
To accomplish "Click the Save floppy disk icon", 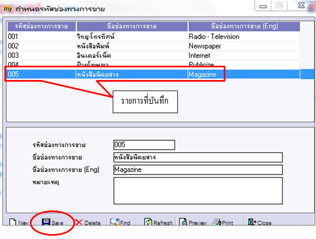I will click(x=46, y=222).
